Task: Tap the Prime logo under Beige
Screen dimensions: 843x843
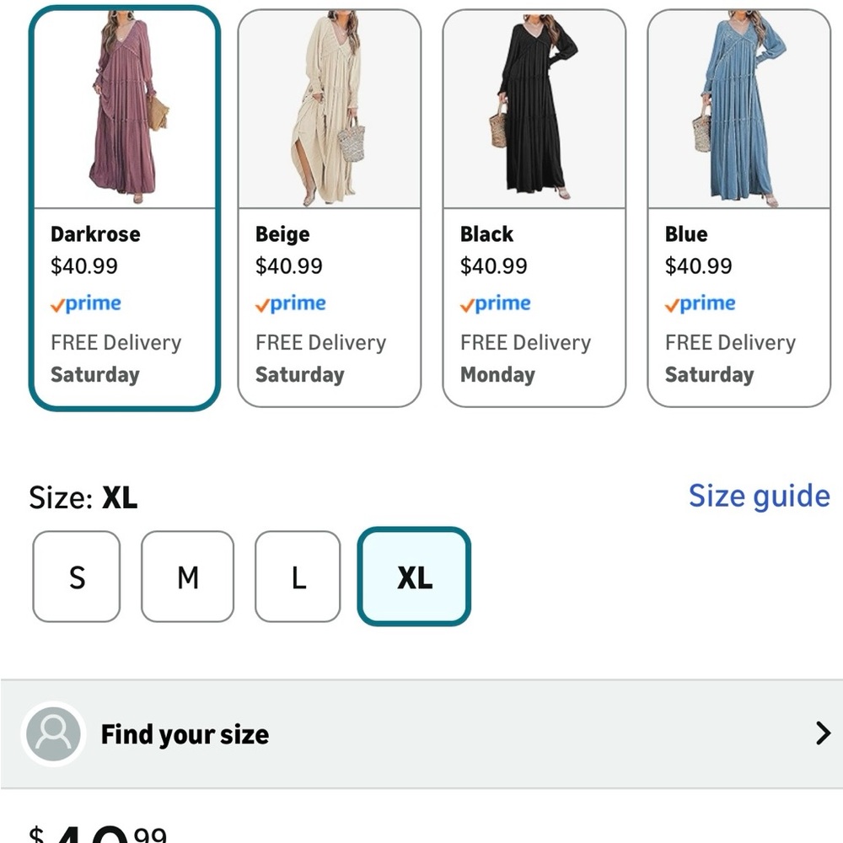Action: (291, 303)
